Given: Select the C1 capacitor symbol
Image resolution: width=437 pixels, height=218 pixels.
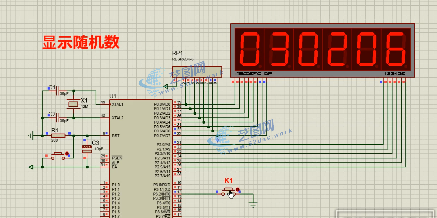Looking at the screenshot, I should pos(58,91).
